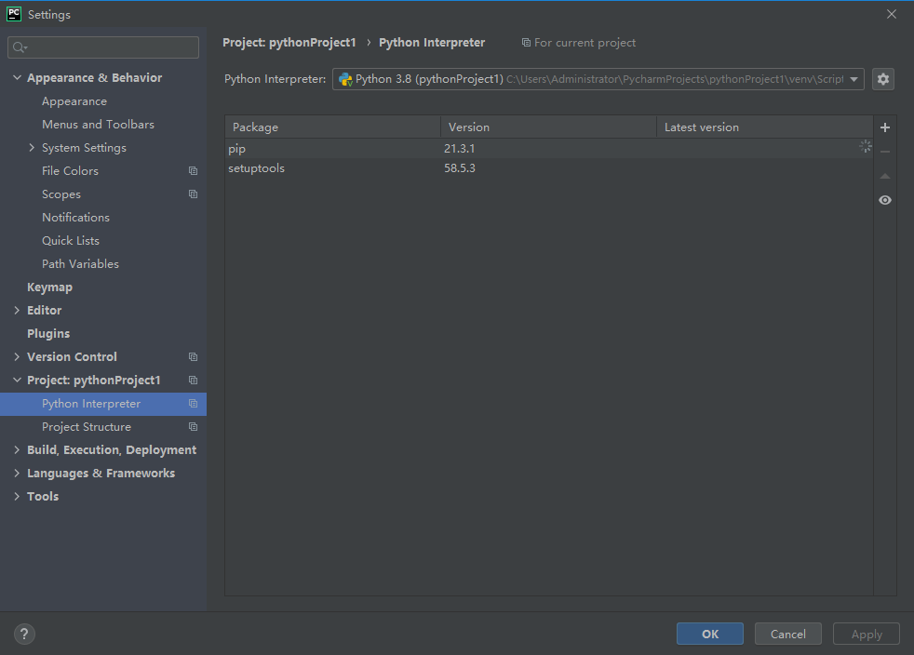Open the Python Interpreter dropdown
Viewport: 914px width, 655px height.
pyautogui.click(x=854, y=79)
